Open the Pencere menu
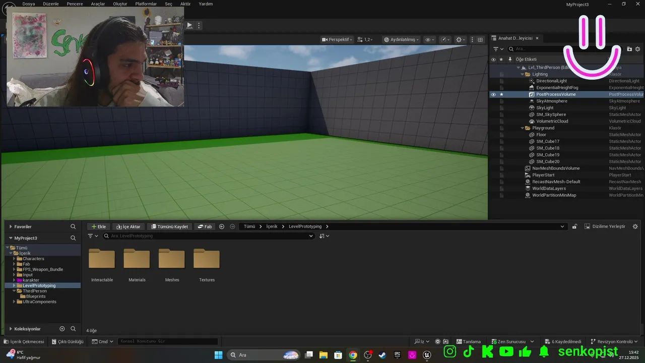 [75, 4]
